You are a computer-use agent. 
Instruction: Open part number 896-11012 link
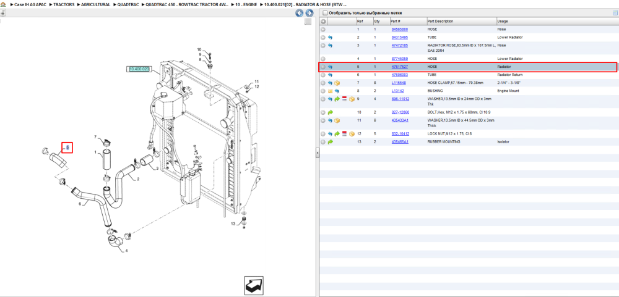click(400, 99)
